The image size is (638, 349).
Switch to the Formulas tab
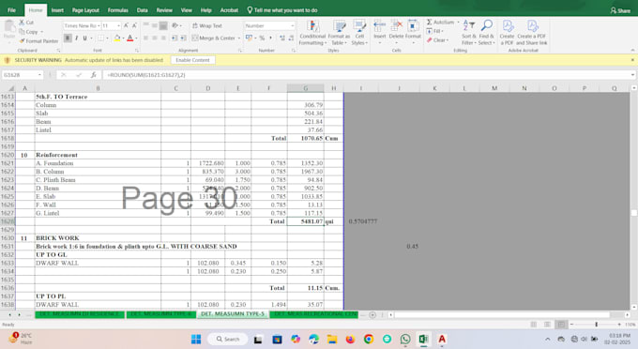click(x=118, y=10)
